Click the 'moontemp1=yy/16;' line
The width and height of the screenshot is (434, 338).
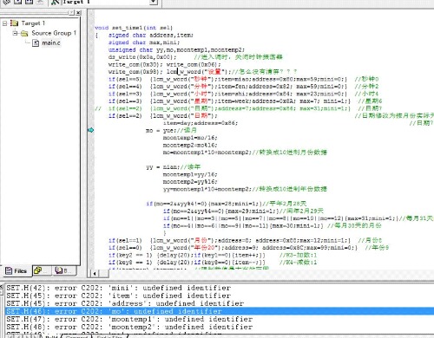(x=190, y=174)
